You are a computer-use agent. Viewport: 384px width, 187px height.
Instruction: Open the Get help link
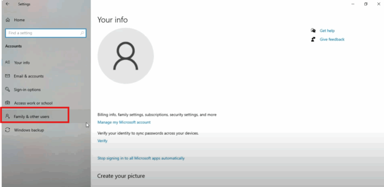pos(327,31)
